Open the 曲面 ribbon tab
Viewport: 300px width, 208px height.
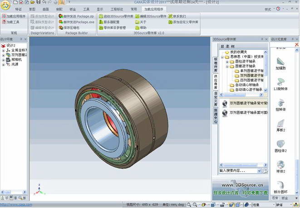[46, 9]
